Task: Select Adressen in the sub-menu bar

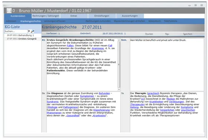Action: pyautogui.click(x=11, y=21)
